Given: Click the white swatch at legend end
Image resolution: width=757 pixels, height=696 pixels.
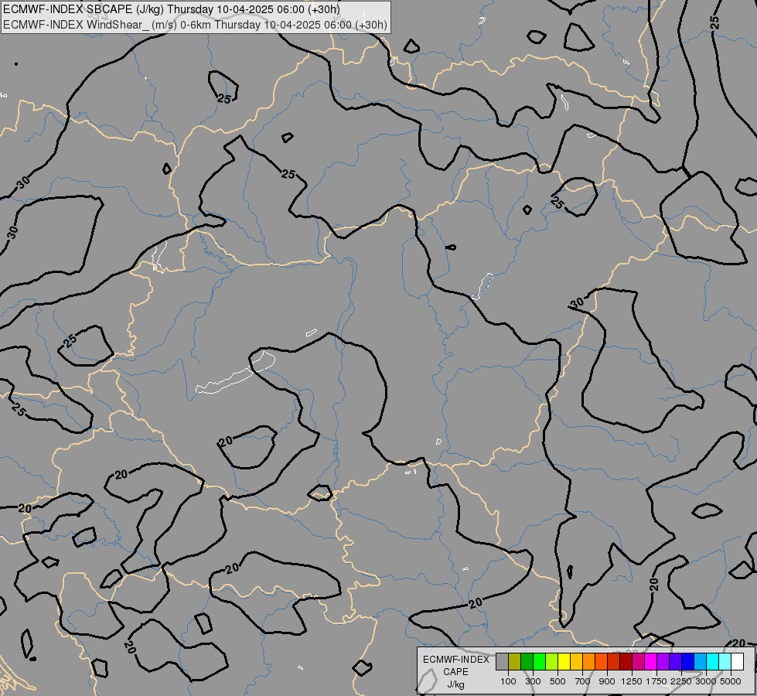Looking at the screenshot, I should pos(737,662).
